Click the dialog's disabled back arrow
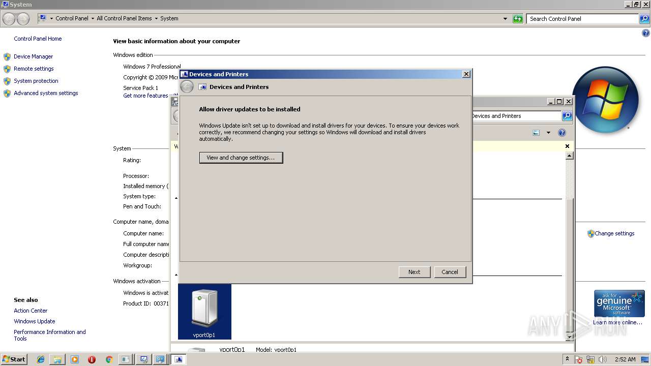This screenshot has height=366, width=651. [x=187, y=87]
